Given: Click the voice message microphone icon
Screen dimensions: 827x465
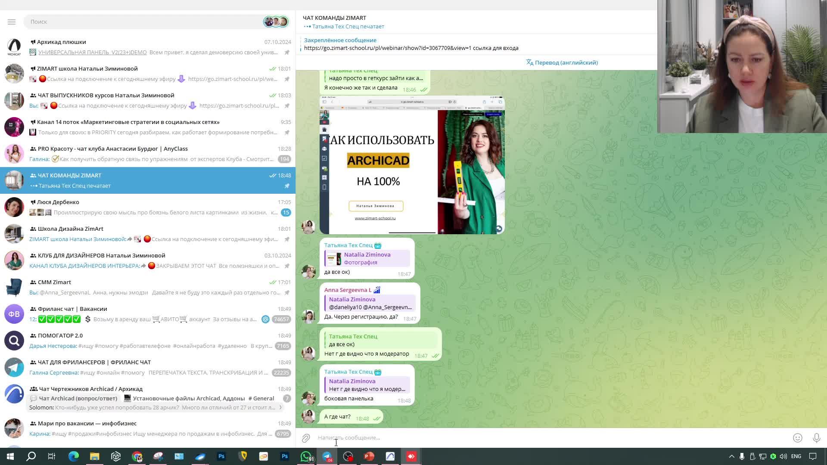Looking at the screenshot, I should [816, 438].
